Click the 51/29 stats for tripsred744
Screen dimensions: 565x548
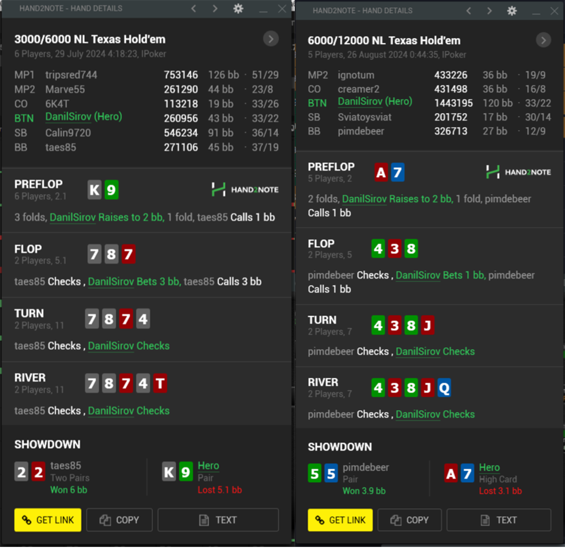[265, 75]
